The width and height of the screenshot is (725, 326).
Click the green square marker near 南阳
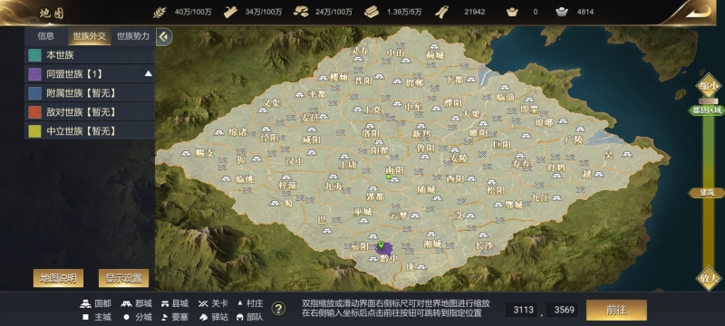tap(389, 177)
